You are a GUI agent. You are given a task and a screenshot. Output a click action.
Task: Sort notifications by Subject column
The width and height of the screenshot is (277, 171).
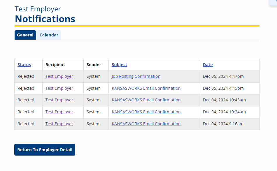point(120,65)
